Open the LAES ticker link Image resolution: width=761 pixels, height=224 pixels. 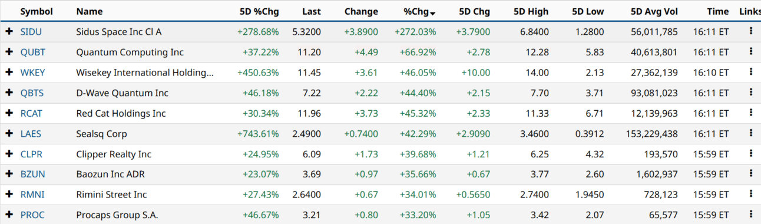[x=31, y=134]
